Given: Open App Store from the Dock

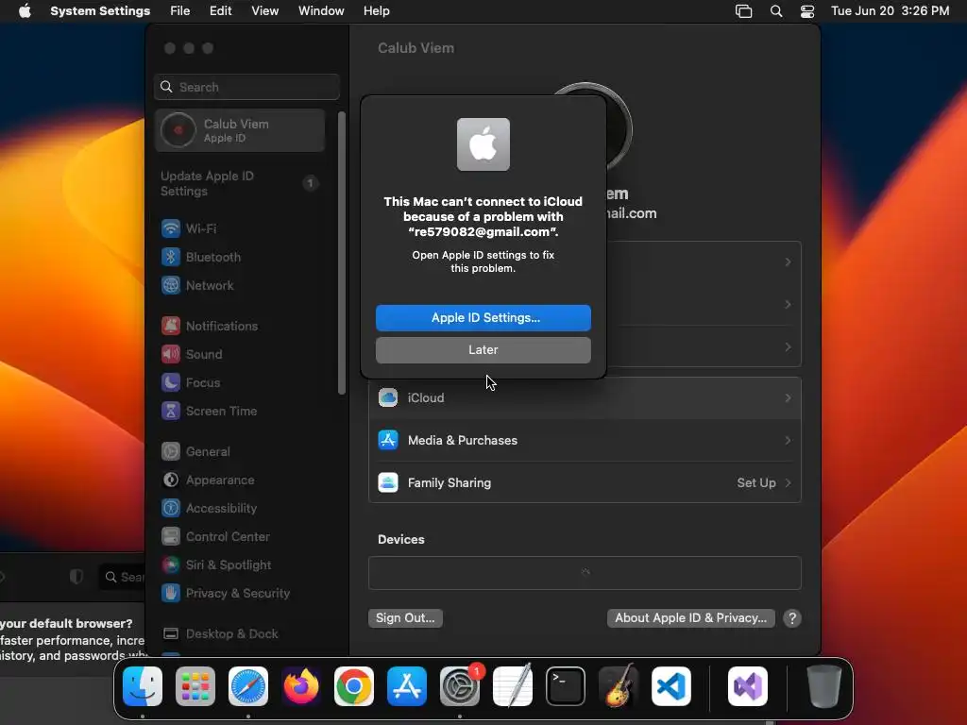Looking at the screenshot, I should coord(407,686).
